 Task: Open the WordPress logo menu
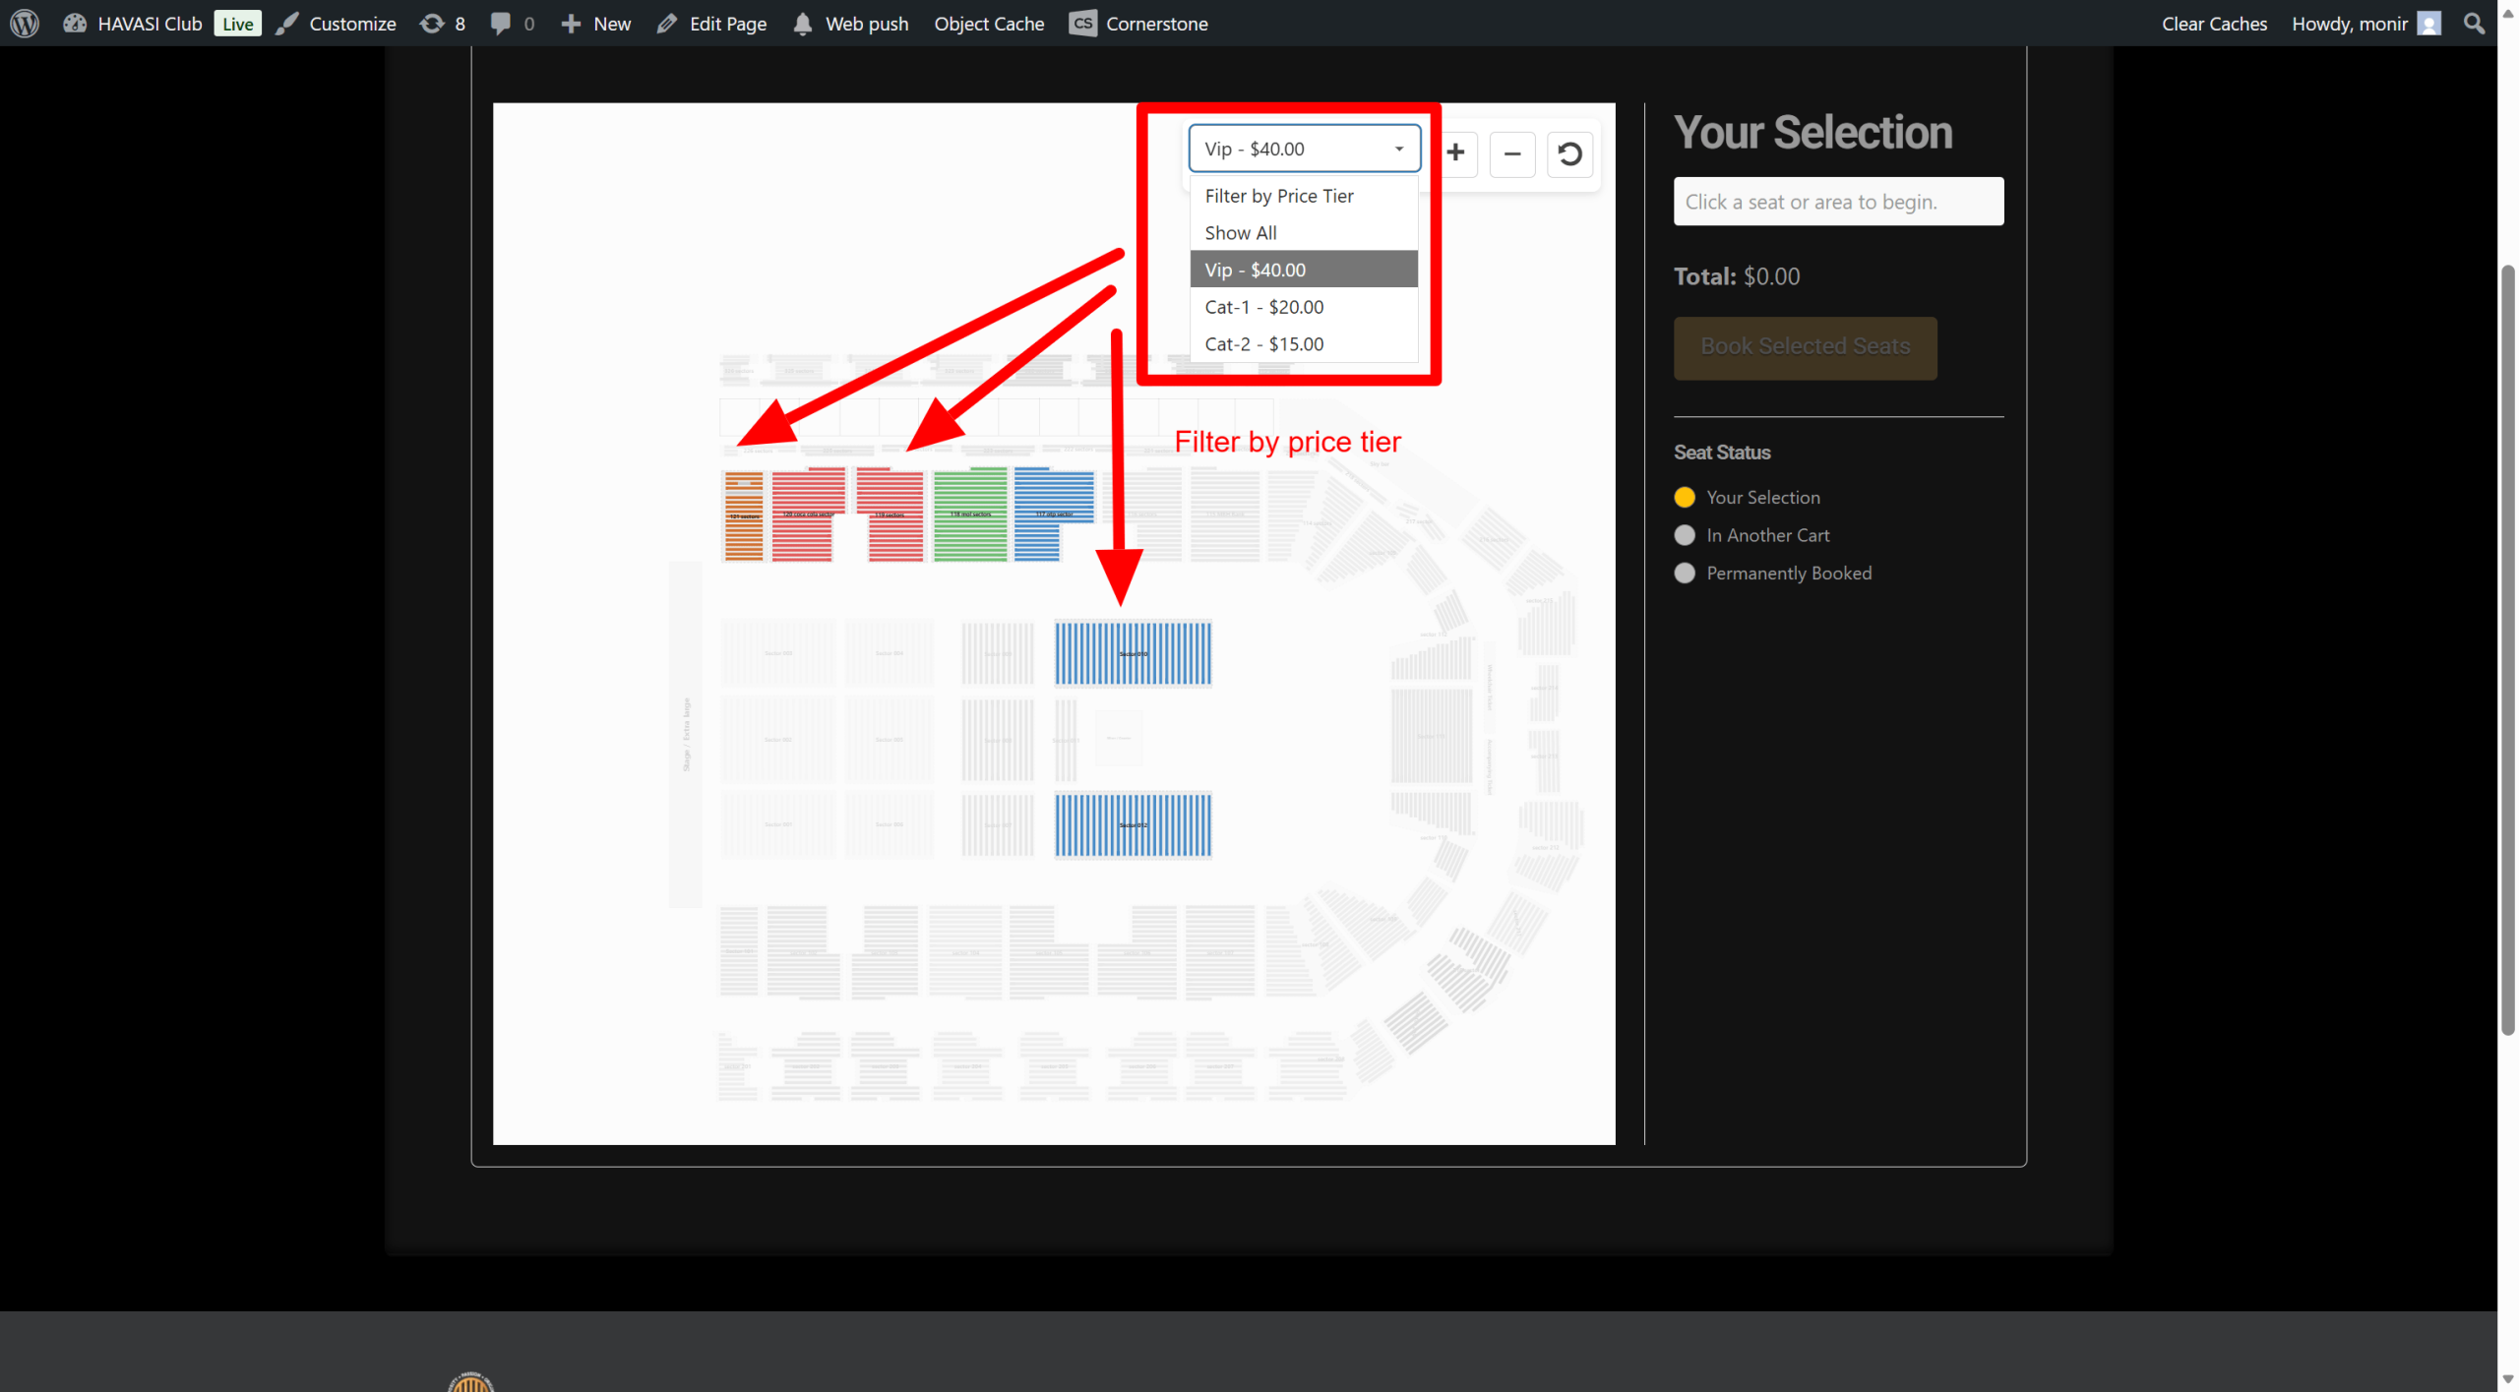(x=25, y=24)
